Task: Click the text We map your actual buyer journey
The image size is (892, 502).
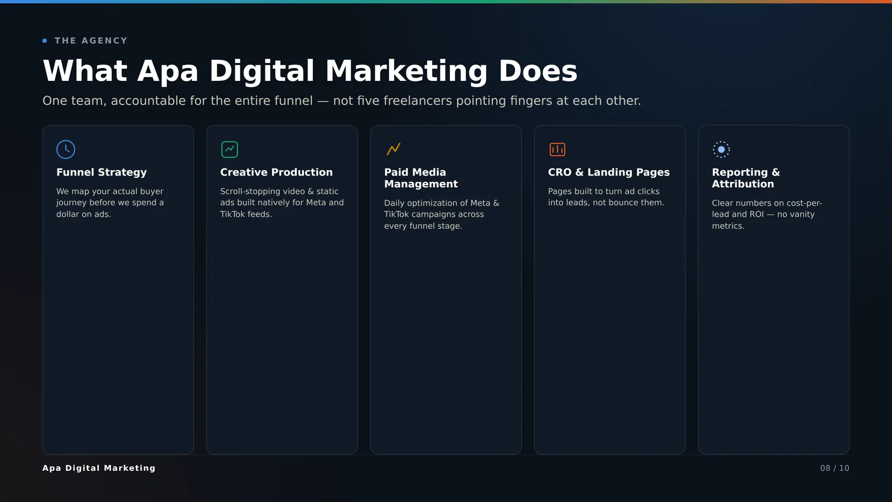Action: coord(110,202)
